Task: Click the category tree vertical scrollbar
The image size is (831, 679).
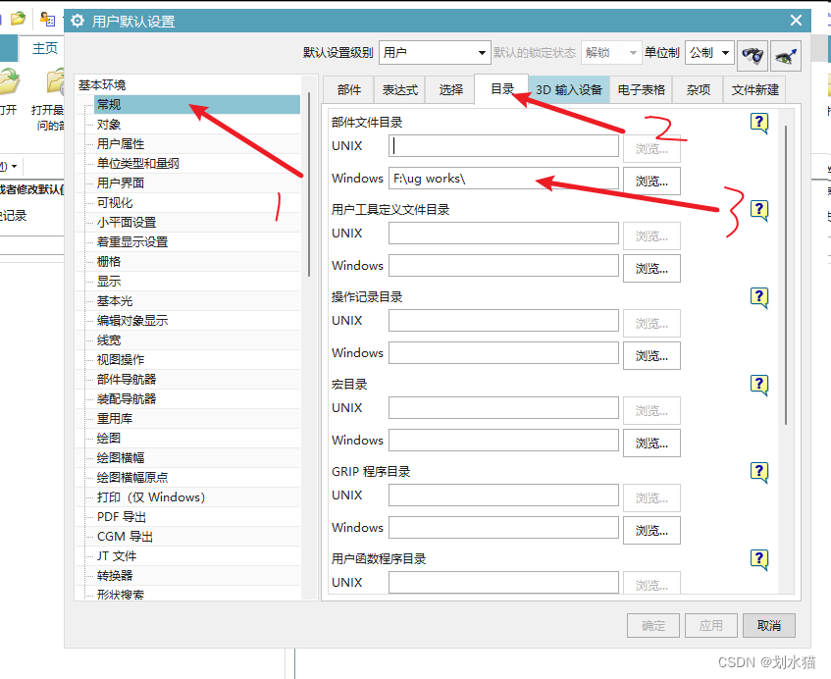Action: tap(309, 183)
